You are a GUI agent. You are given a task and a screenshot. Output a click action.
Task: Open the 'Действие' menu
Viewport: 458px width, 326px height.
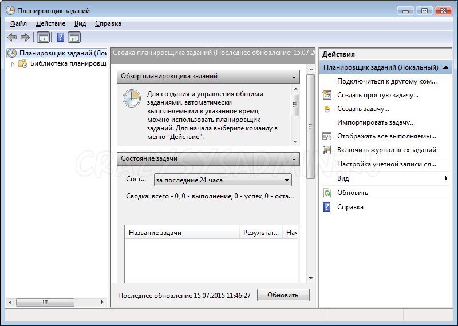[50, 23]
